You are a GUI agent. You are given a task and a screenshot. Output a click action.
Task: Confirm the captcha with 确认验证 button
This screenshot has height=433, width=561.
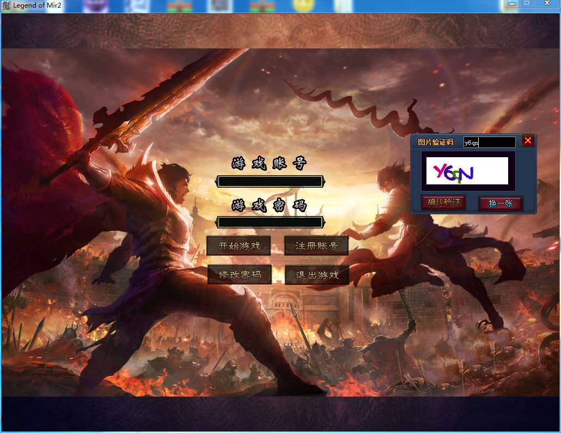pos(444,203)
